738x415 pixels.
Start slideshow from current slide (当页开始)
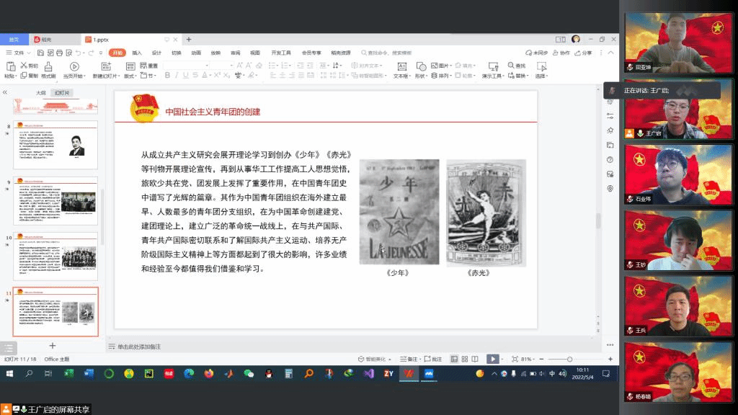73,70
